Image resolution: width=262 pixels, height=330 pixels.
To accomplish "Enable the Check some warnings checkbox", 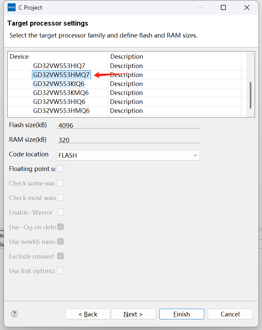I will click(x=60, y=183).
